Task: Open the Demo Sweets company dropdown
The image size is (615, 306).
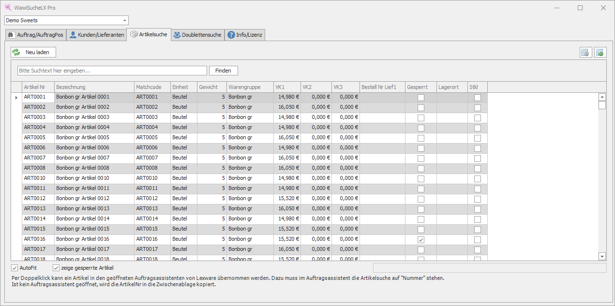Action: point(125,20)
